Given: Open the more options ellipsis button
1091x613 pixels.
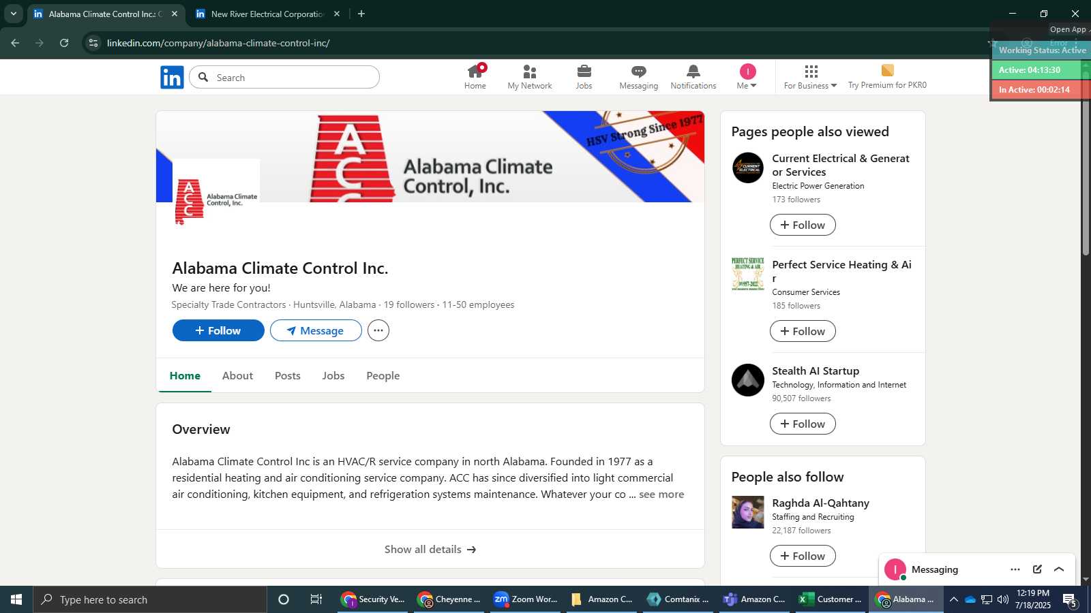Looking at the screenshot, I should pos(378,330).
